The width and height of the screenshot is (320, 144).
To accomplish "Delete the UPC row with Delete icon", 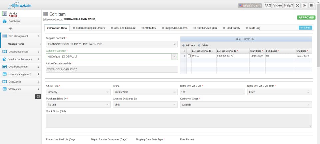I will (x=203, y=45).
